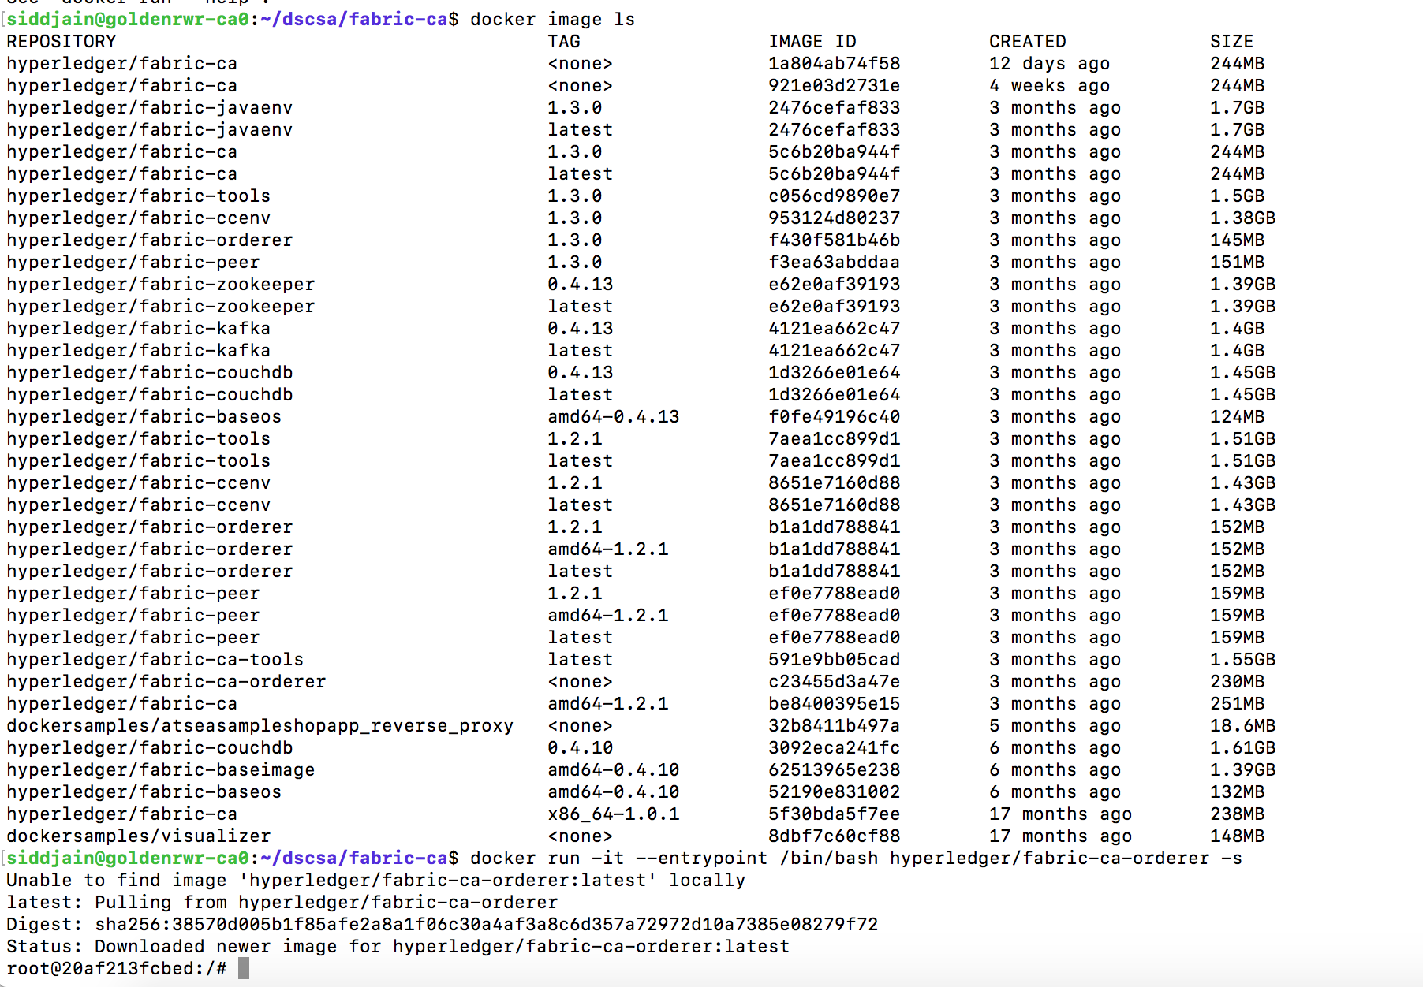Viewport: 1423px width, 987px height.
Task: Click the IMAGE ID column header
Action: pyautogui.click(x=812, y=41)
